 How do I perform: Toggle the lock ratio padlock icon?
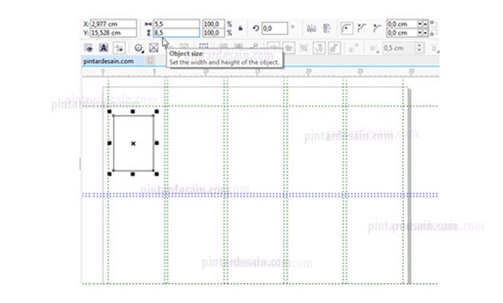tap(240, 29)
